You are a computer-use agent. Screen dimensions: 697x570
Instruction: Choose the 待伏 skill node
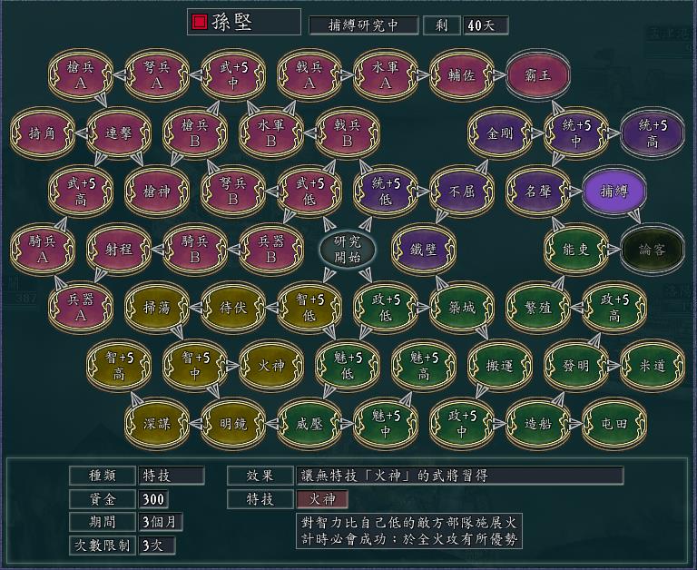233,307
